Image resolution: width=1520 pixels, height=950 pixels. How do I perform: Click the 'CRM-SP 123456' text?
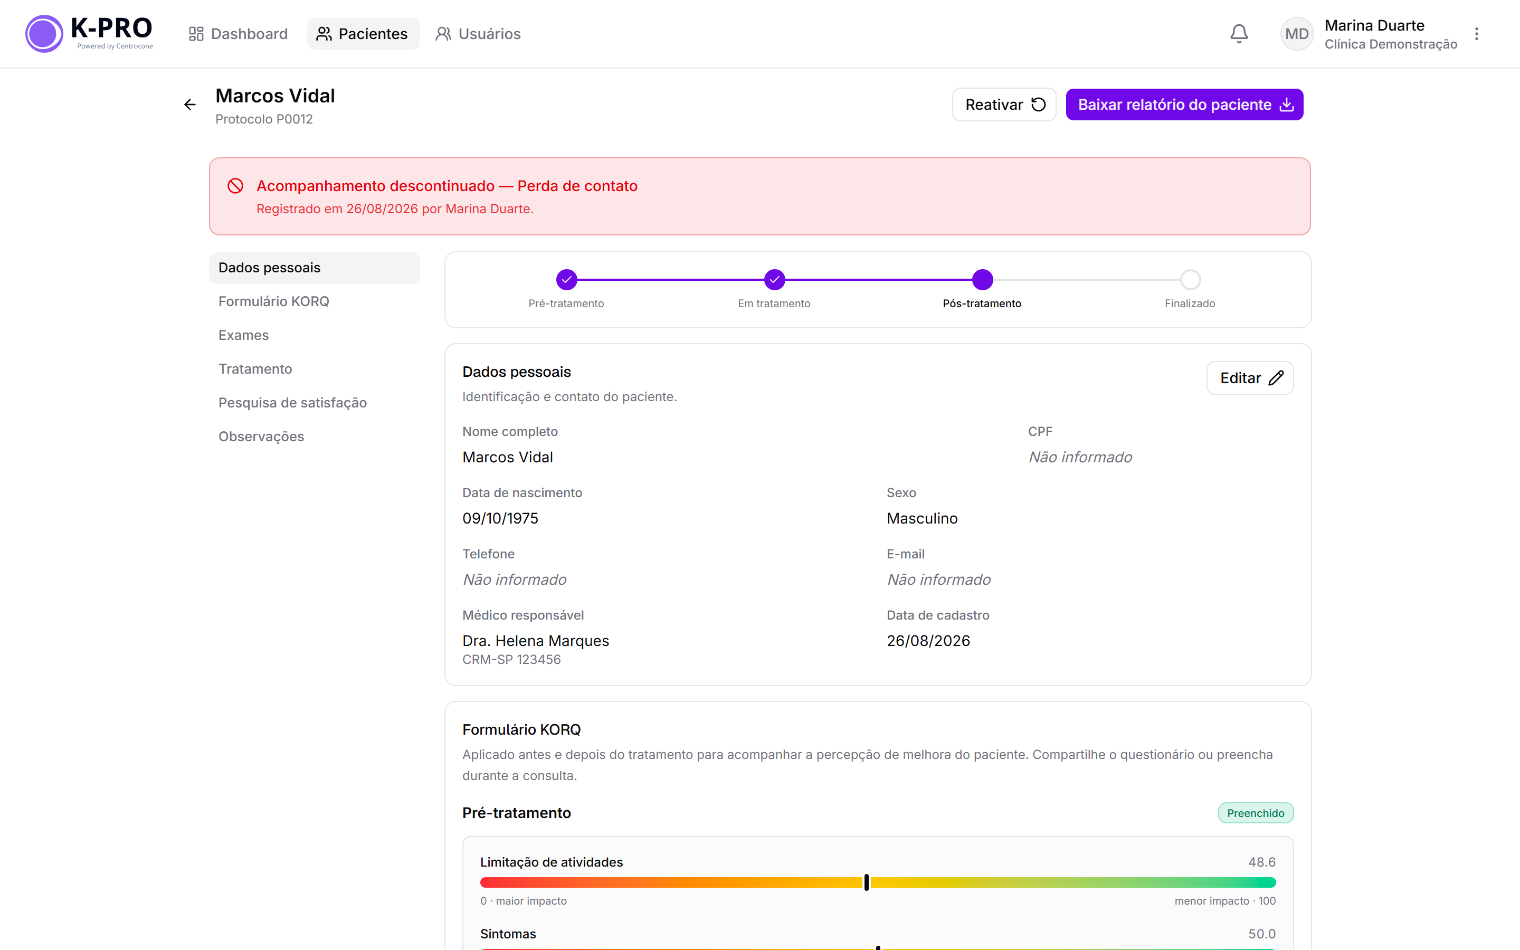[511, 660]
